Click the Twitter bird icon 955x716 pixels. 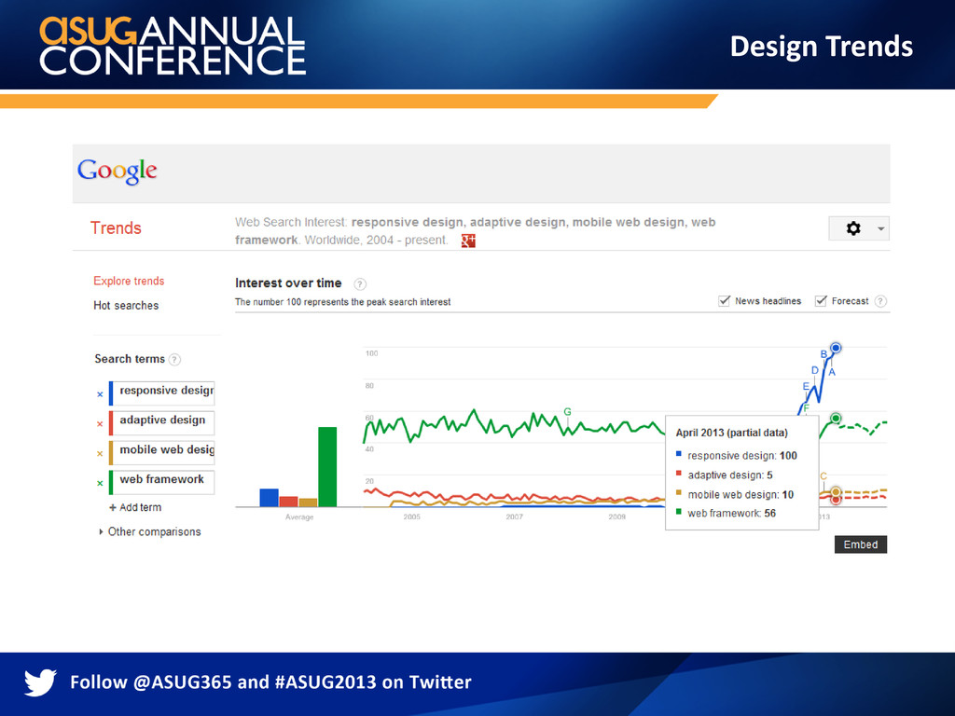[x=40, y=682]
